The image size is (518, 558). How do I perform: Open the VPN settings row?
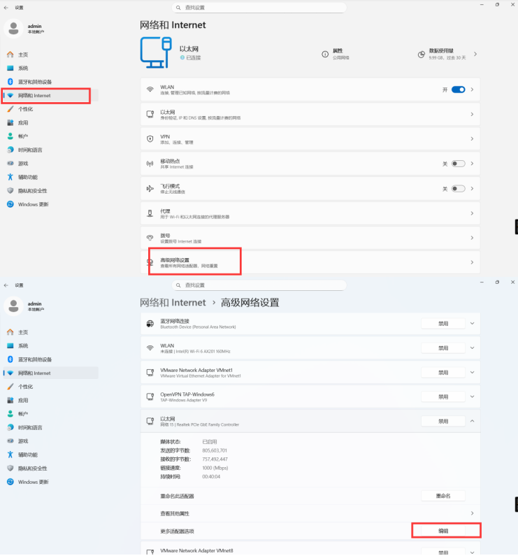tap(310, 138)
